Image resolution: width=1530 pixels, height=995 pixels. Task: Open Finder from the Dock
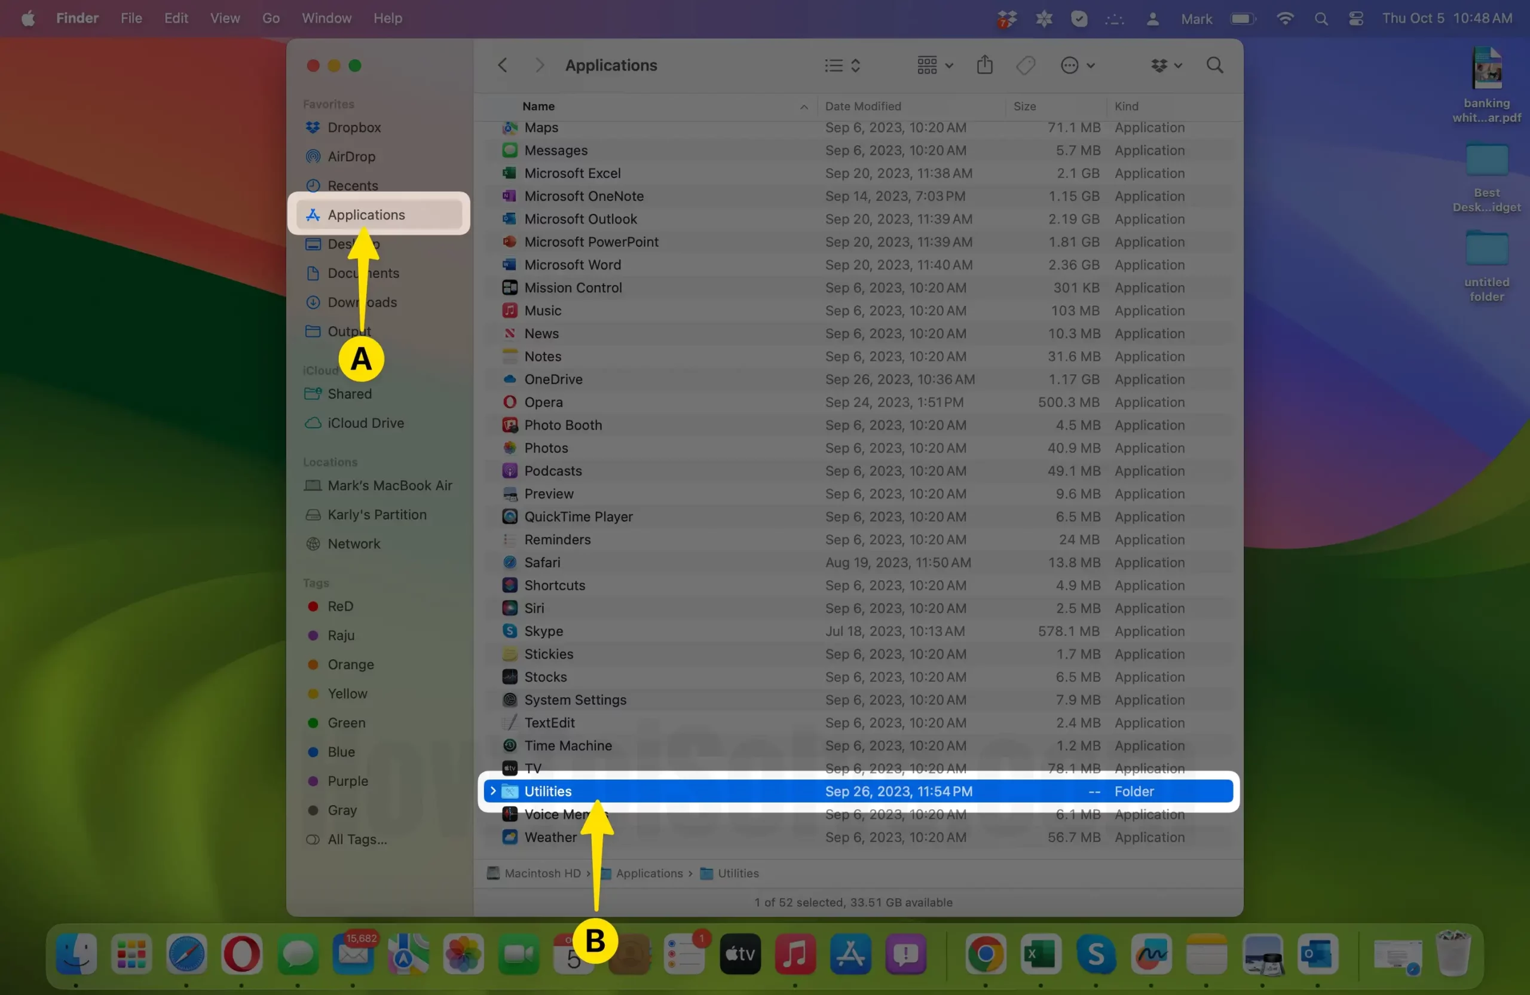[76, 954]
